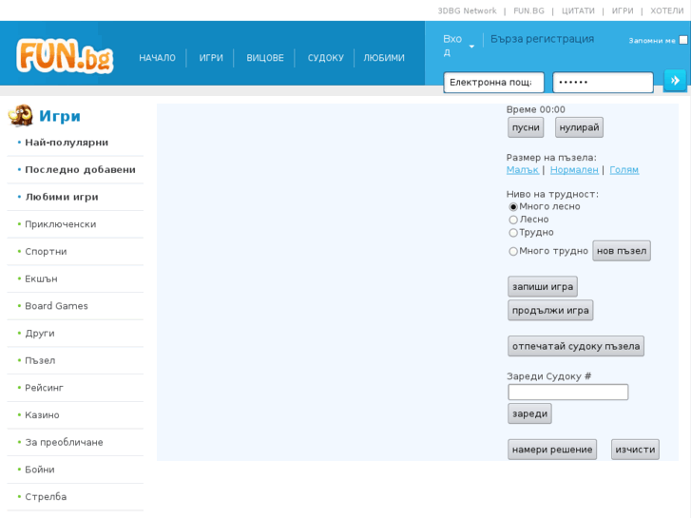The width and height of the screenshot is (691, 518).
Task: Open the ИГРИ link in top bar
Action: pos(623,11)
